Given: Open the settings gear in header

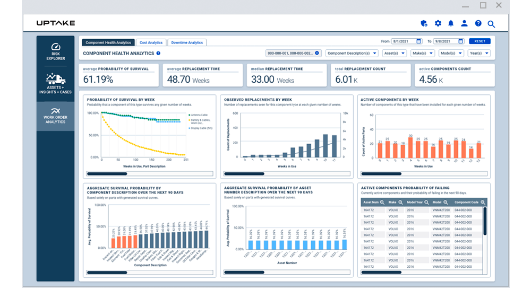Looking at the screenshot, I should tap(438, 23).
